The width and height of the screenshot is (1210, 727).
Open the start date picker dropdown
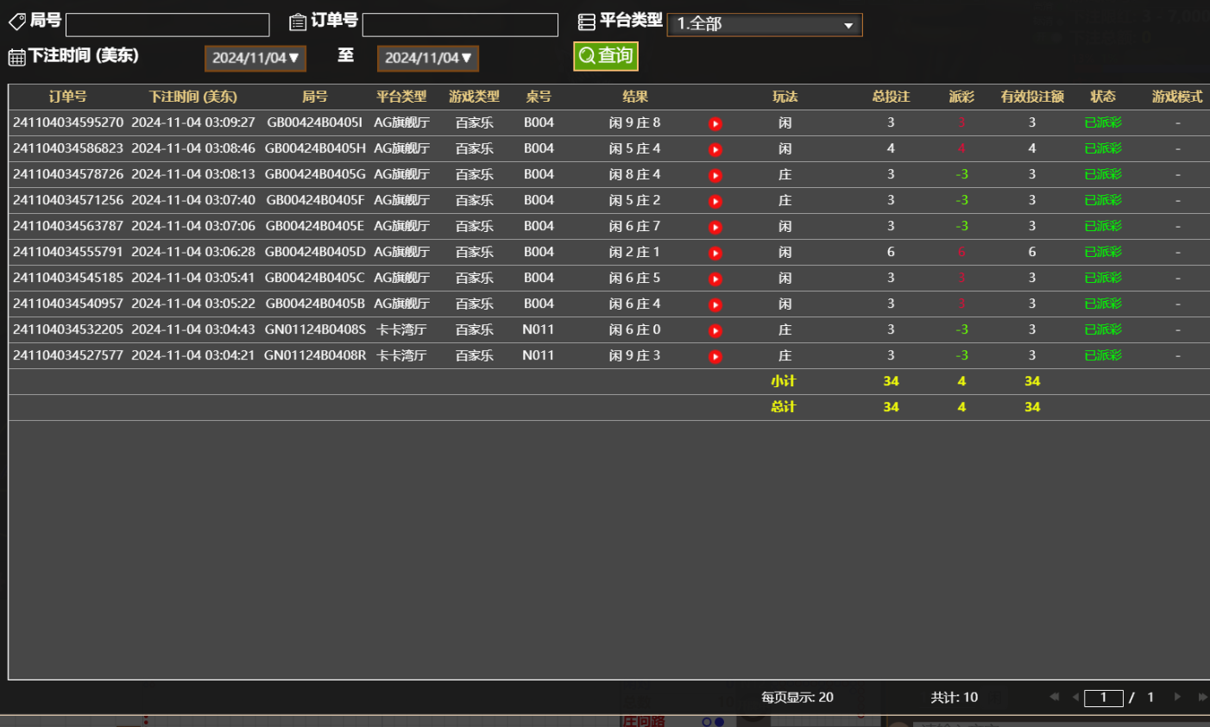tap(255, 58)
